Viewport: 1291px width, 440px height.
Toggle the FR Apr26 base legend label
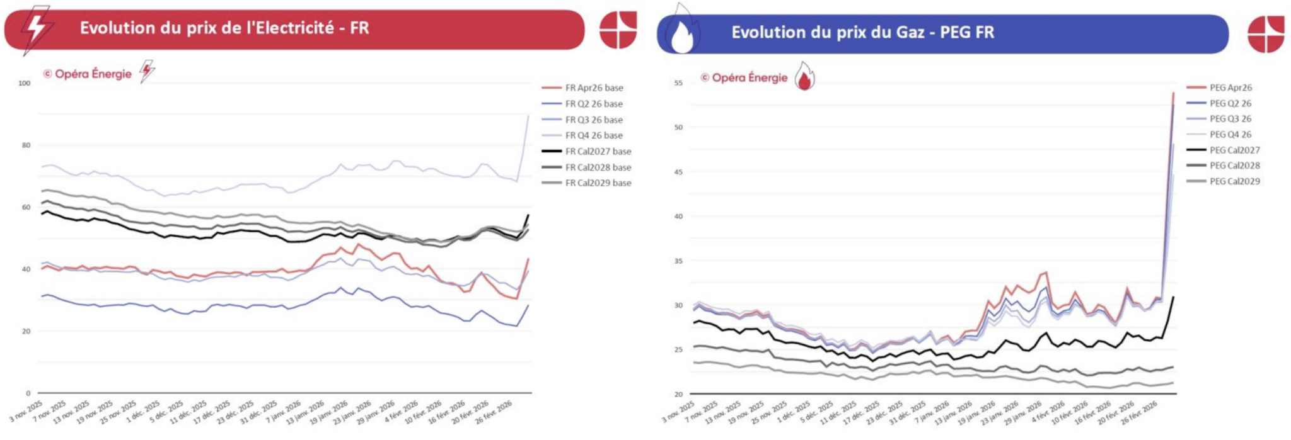click(x=594, y=88)
